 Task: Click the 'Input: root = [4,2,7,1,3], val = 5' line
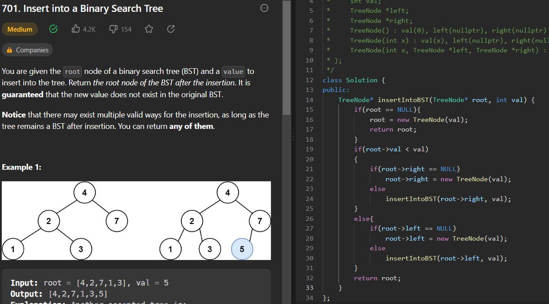(x=89, y=283)
